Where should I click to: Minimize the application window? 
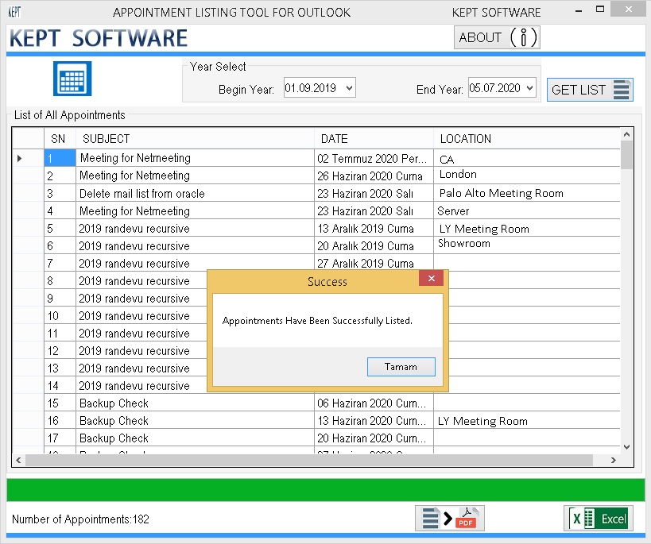[x=579, y=10]
